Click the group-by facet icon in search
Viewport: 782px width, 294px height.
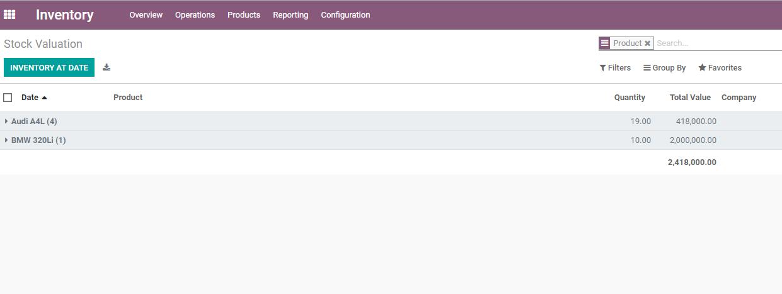[604, 43]
